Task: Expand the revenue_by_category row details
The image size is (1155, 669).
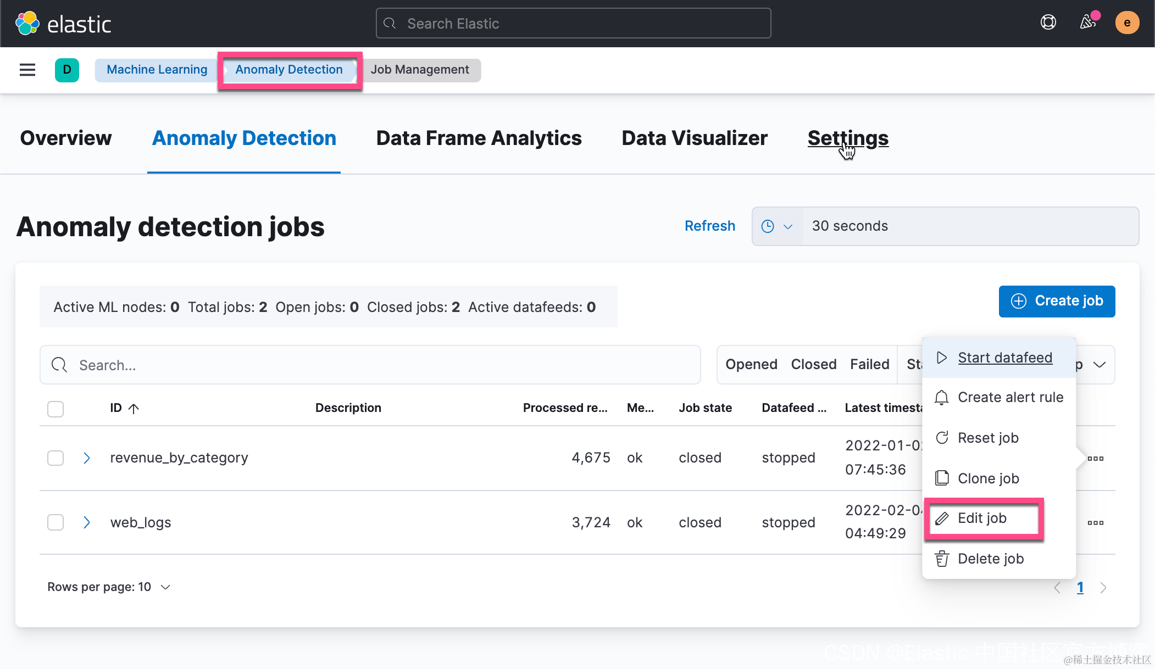Action: point(86,458)
